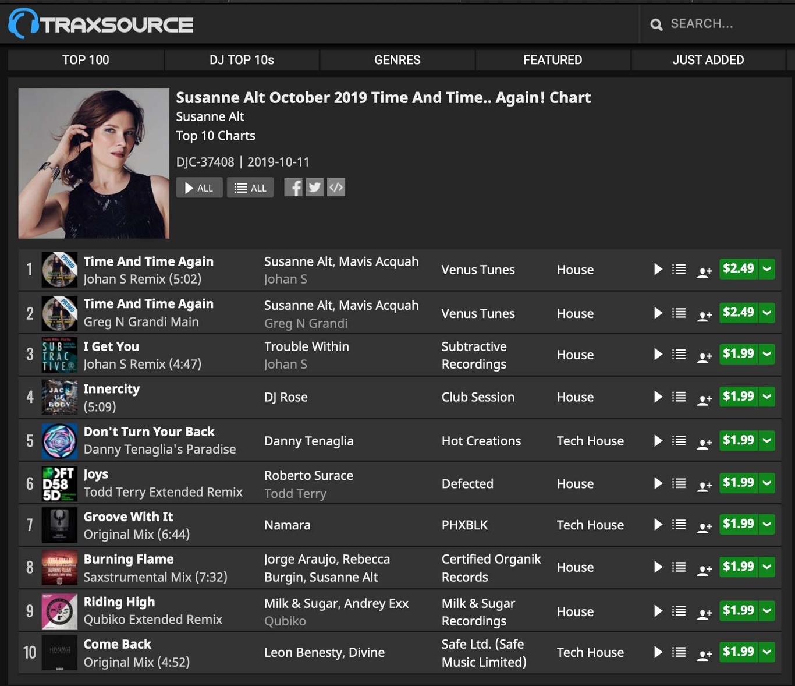The width and height of the screenshot is (795, 686).
Task: Open the Defected label link
Action: point(467,483)
